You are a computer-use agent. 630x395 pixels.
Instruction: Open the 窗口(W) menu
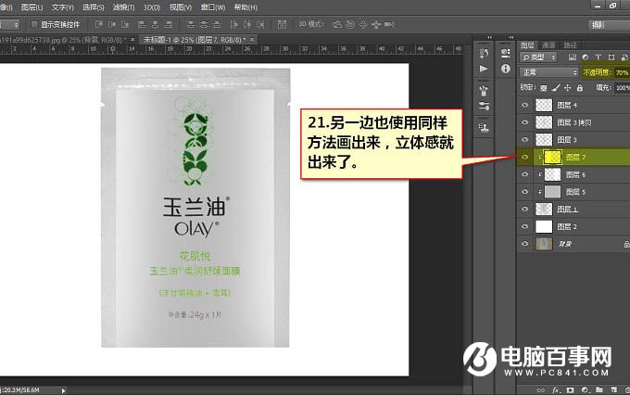click(213, 7)
